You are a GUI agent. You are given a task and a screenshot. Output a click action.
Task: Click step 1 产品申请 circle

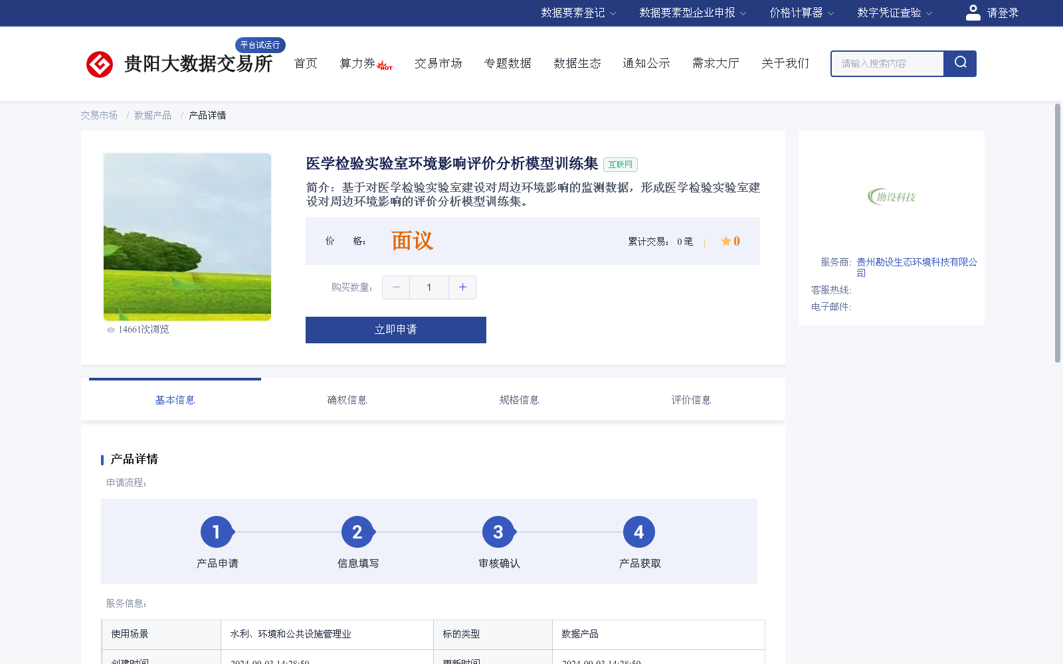click(x=217, y=532)
